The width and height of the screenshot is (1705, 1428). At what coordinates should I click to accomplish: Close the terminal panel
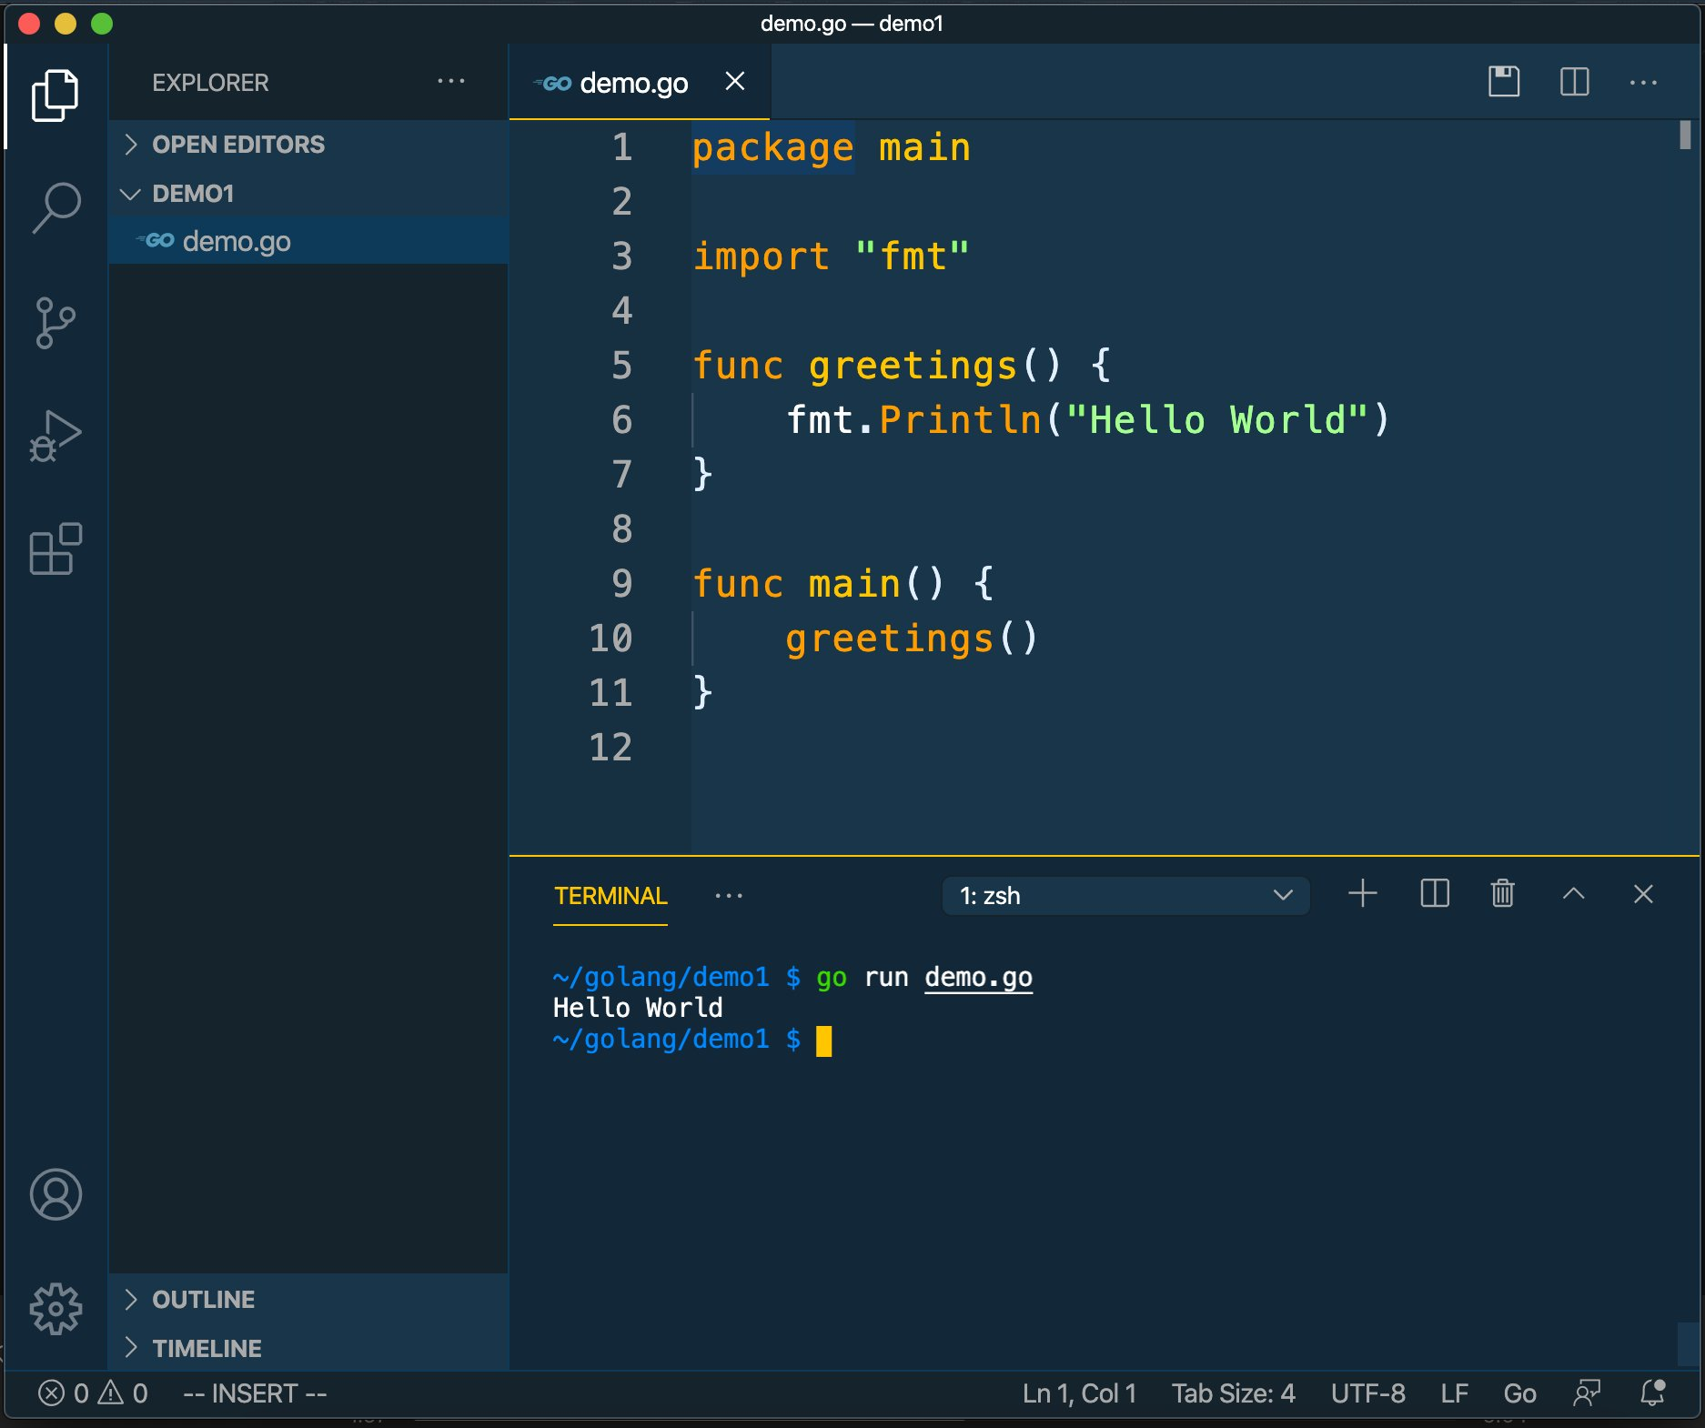coord(1643,894)
